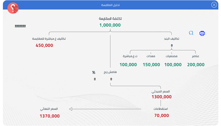
Task: Select the ت.غ.مباشرة amount below its label
Action: (x=128, y=65)
